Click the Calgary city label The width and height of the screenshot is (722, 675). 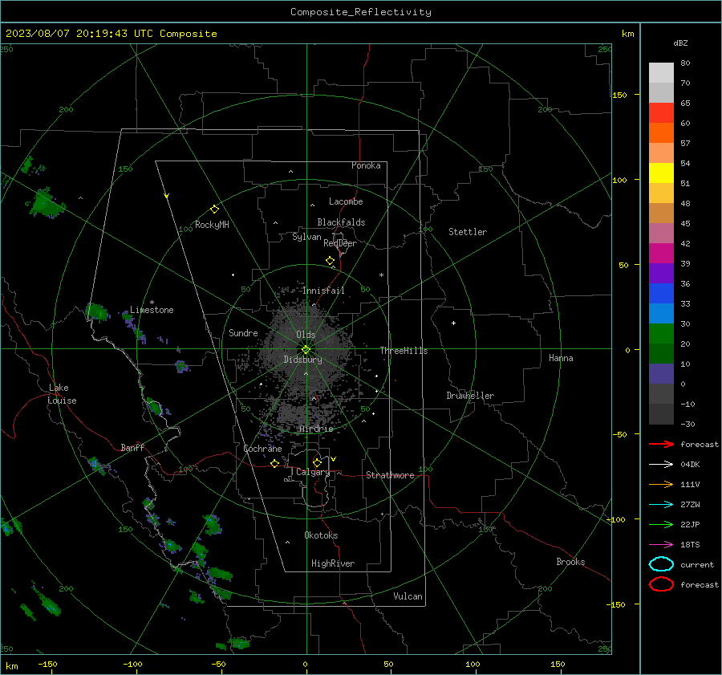click(313, 472)
